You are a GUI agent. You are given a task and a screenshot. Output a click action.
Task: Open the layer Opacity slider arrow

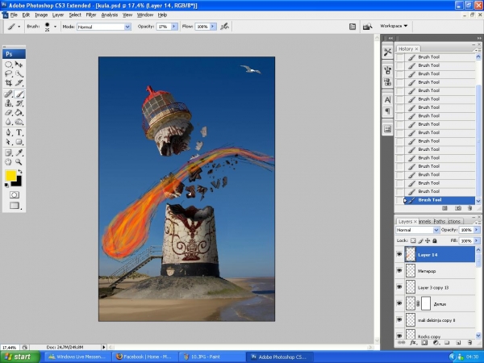click(477, 230)
